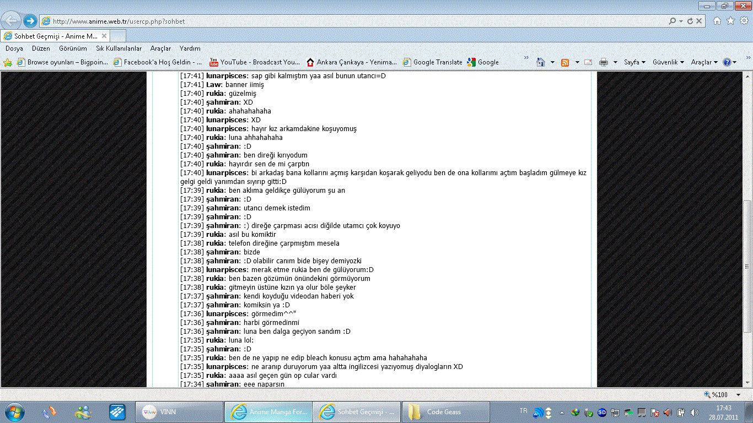Viewport: 753px width, 423px height.
Task: Open YouTube Broadcast Yourself favorite link
Action: tap(255, 62)
